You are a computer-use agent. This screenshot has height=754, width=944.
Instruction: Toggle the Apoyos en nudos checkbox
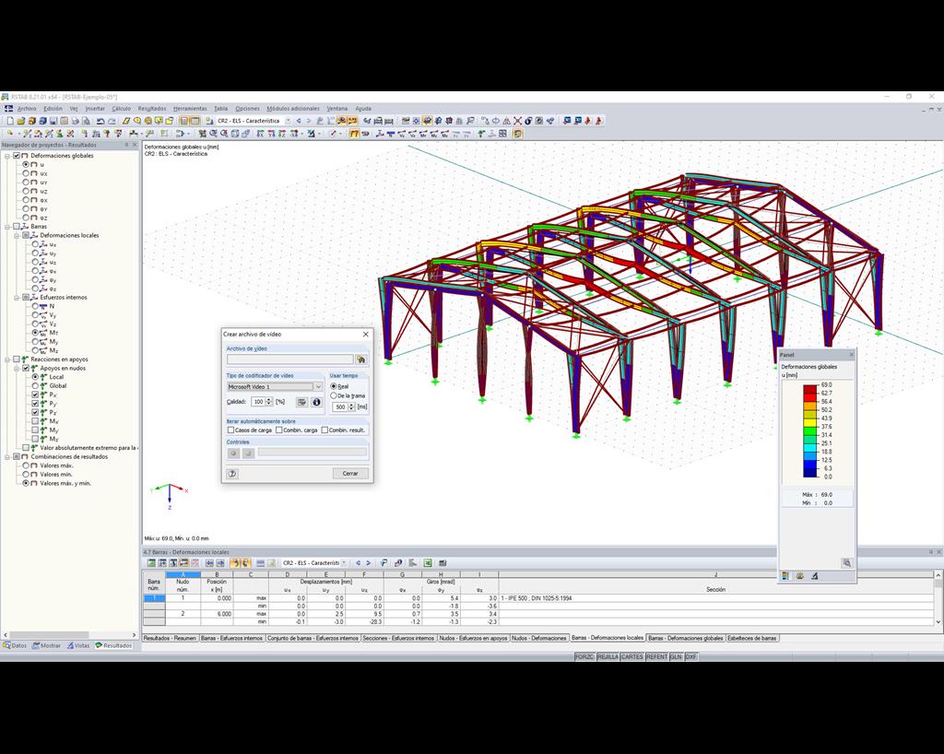click(x=26, y=369)
